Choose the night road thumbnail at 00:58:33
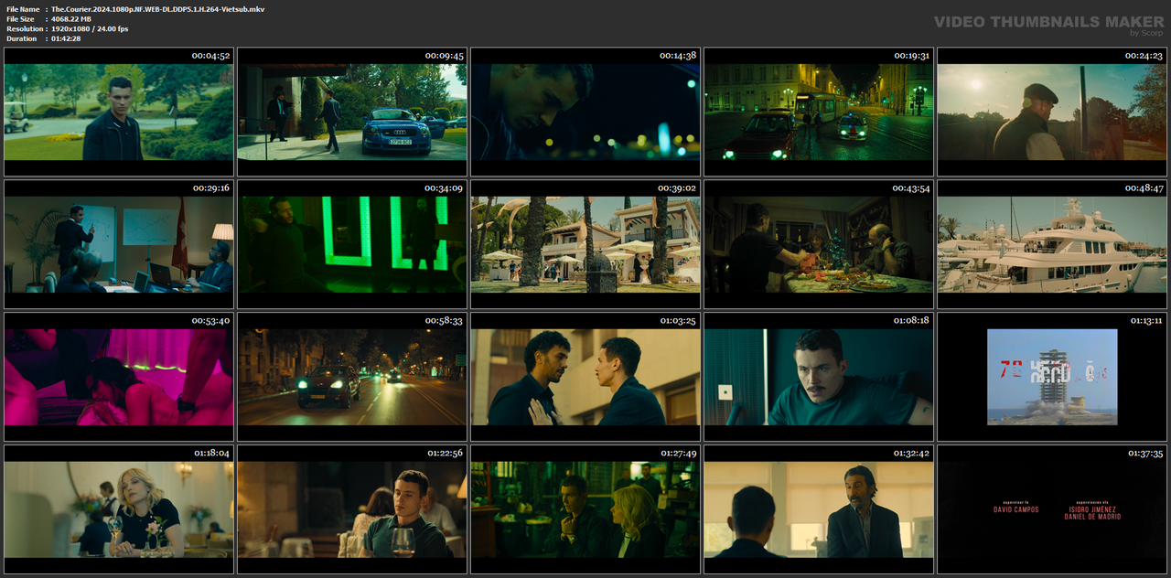Viewport: 1171px width, 578px height. click(x=352, y=377)
